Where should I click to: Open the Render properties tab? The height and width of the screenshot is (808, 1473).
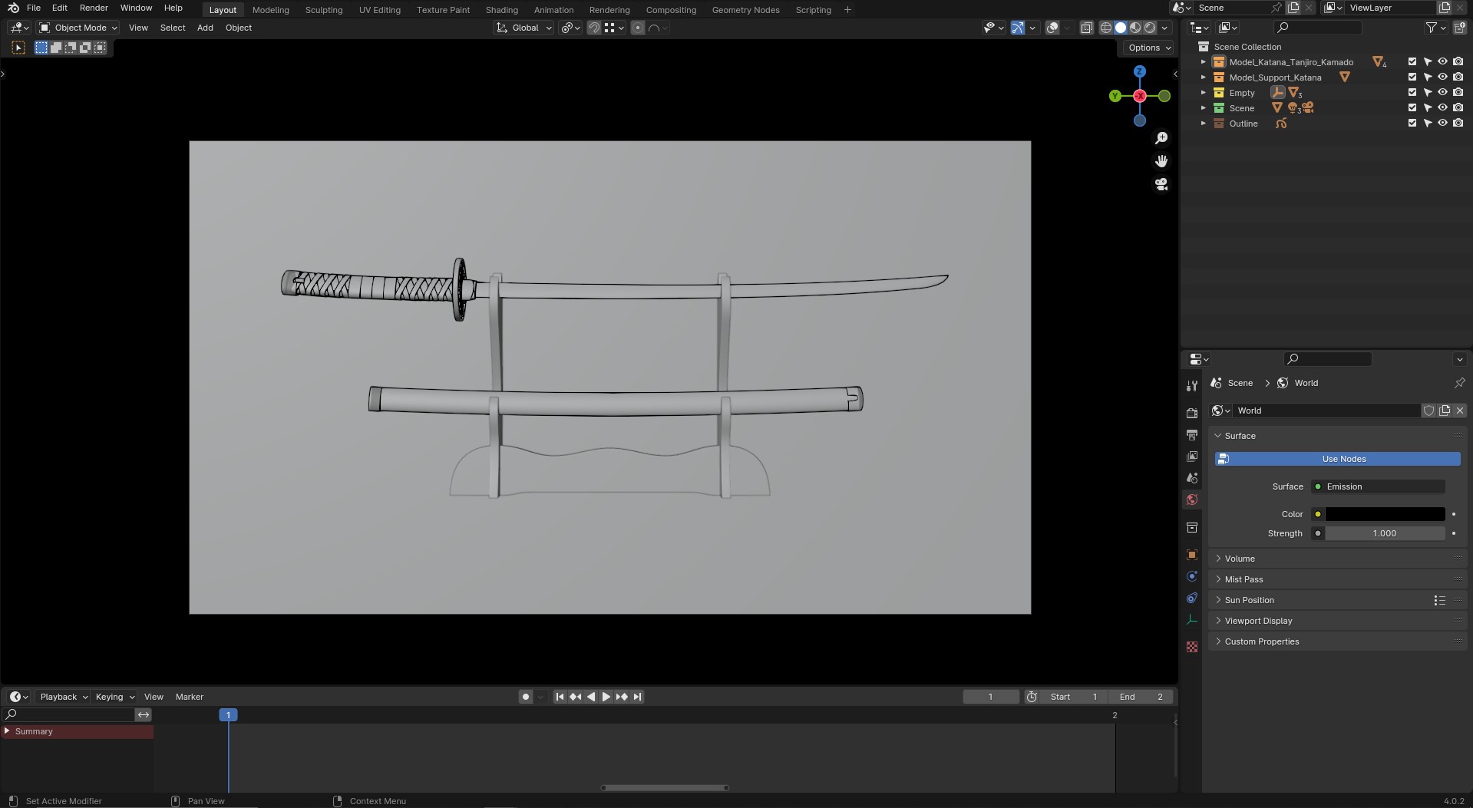click(1192, 413)
